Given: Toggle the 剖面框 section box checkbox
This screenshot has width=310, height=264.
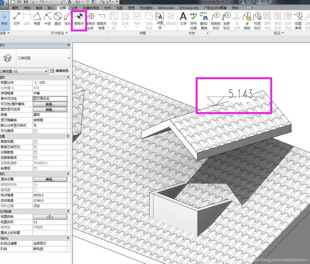Looking at the screenshot, I should pyautogui.click(x=35, y=169).
